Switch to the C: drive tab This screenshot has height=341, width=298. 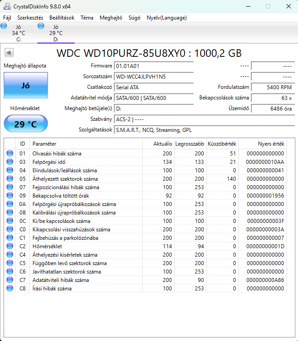19,33
